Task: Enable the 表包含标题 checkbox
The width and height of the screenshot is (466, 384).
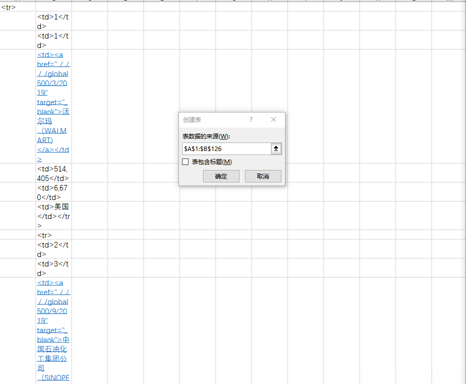Action: click(x=185, y=162)
